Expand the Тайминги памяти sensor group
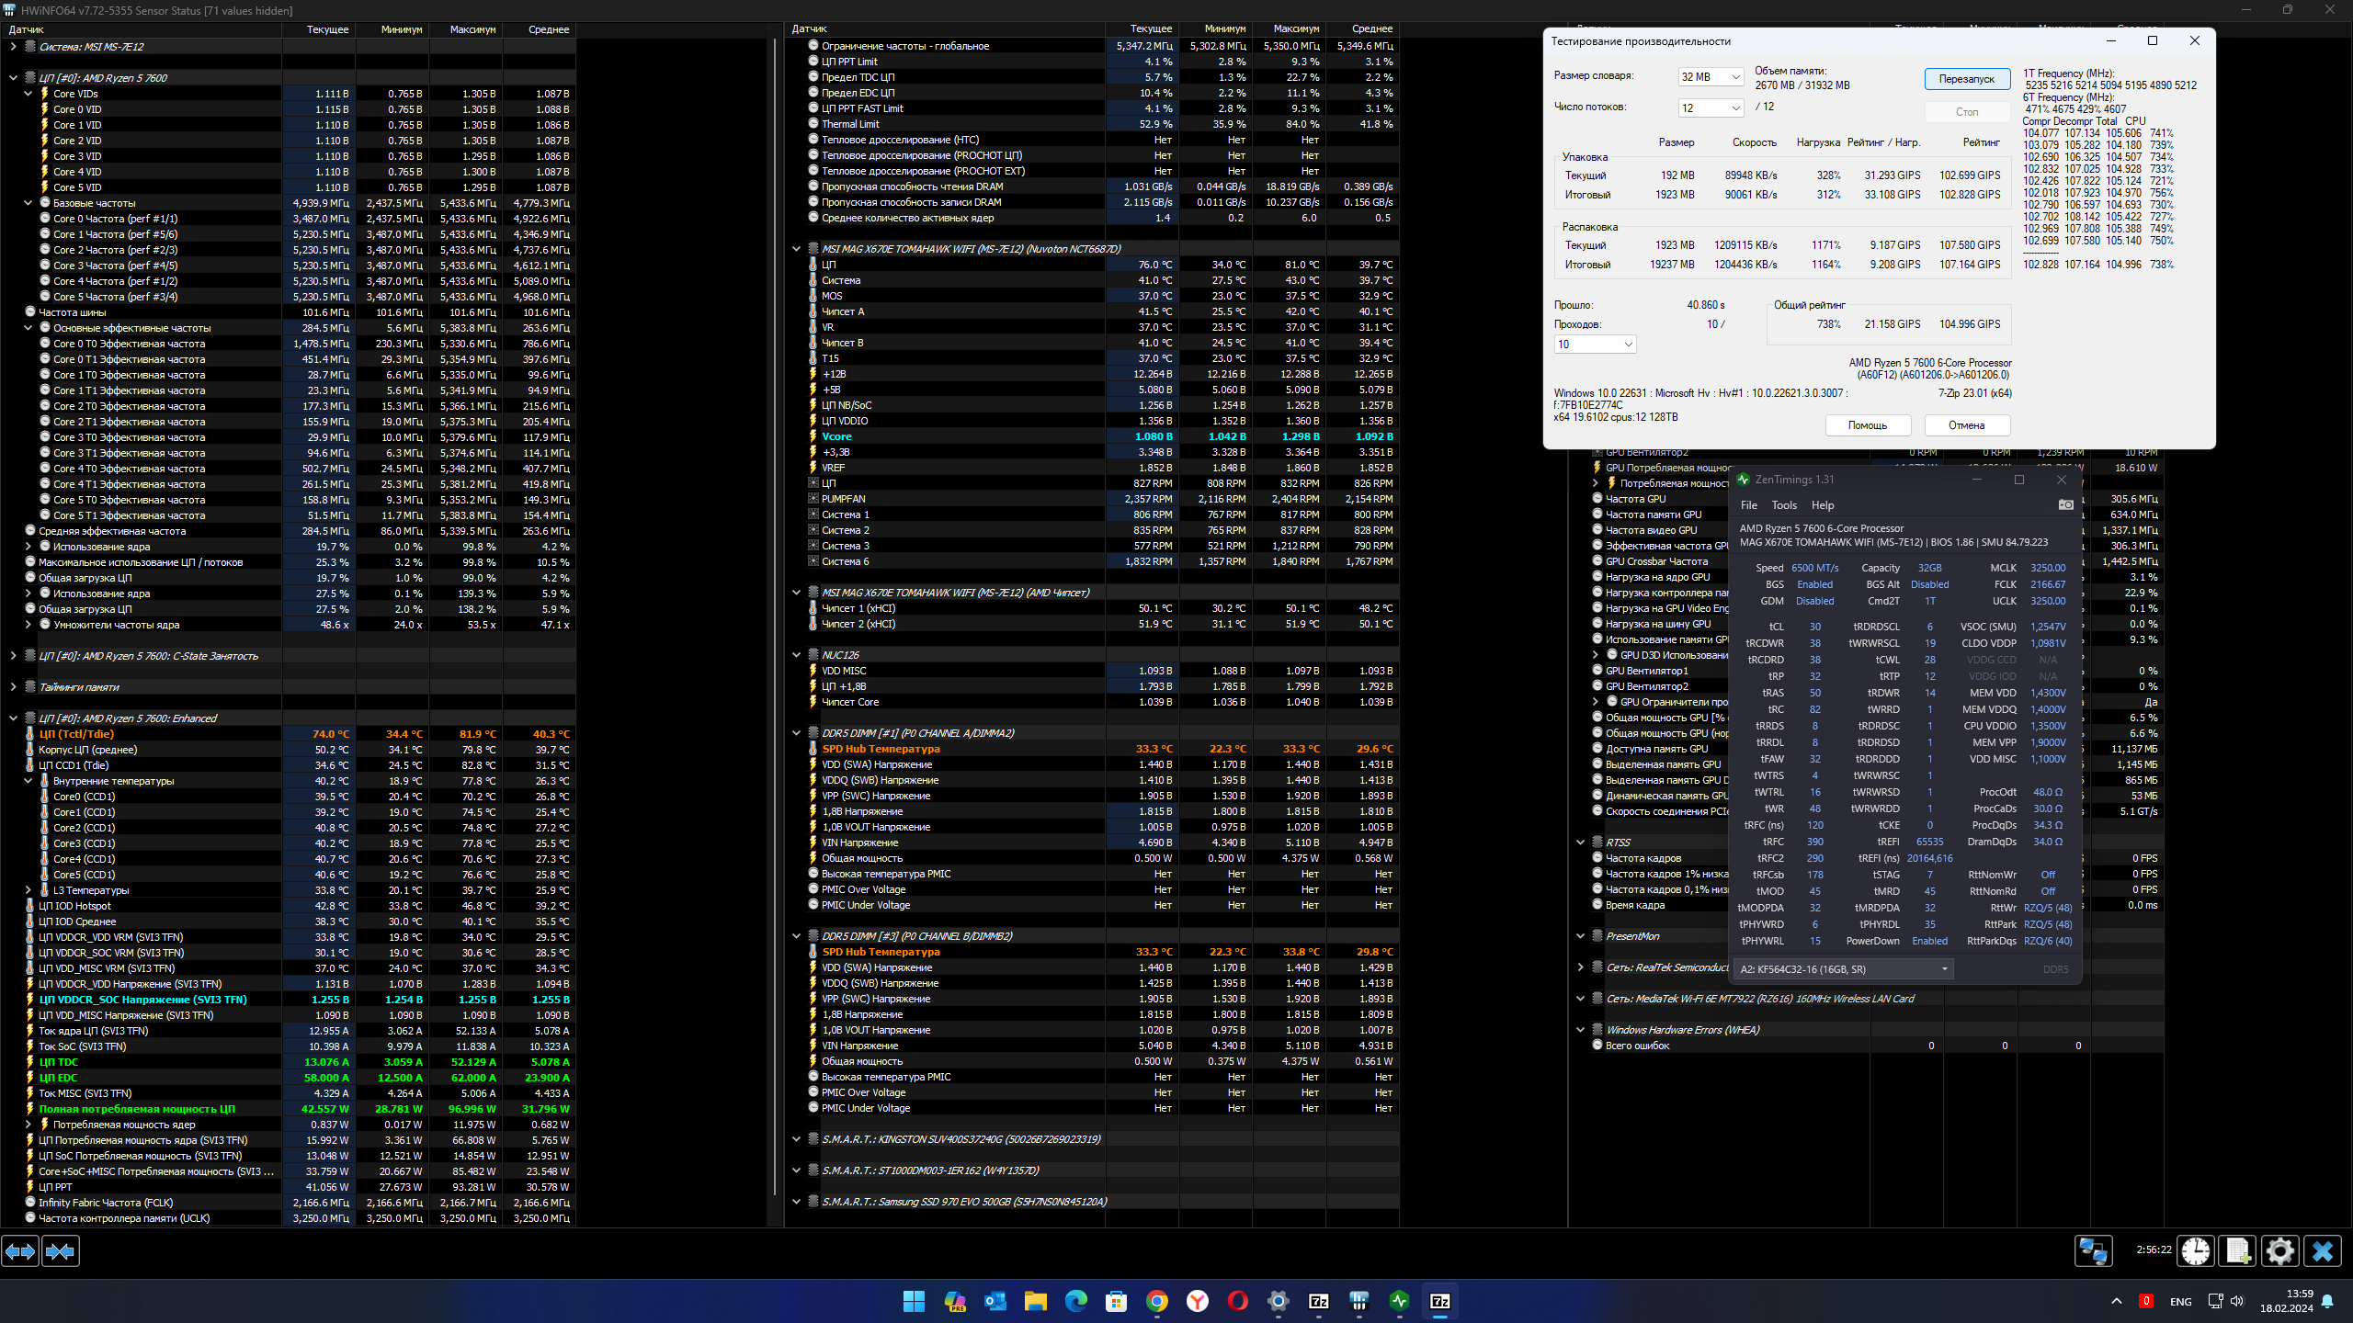This screenshot has height=1323, width=2353. coord(13,687)
